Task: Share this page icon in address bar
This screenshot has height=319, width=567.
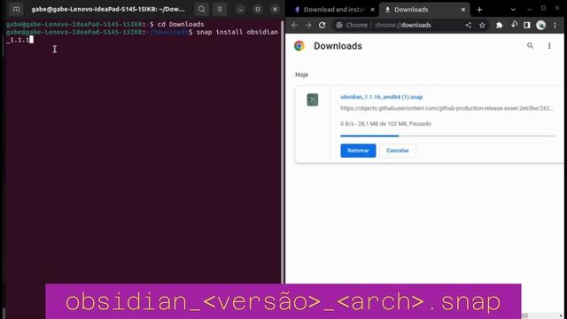Action: 469,25
